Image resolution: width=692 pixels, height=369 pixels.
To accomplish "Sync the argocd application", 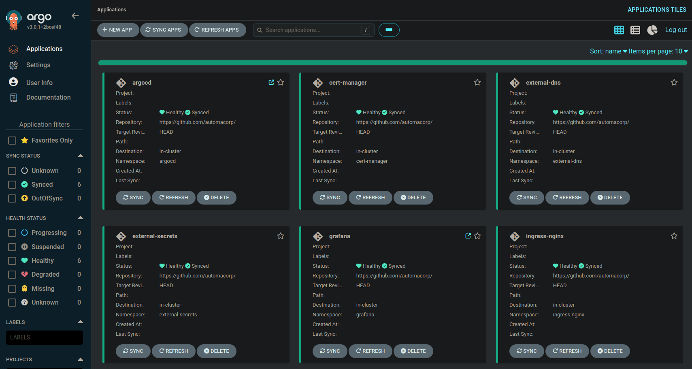I will click(133, 198).
